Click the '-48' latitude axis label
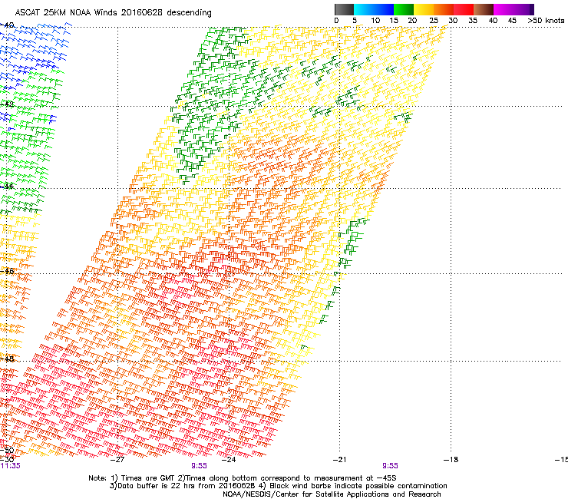The height and width of the screenshot is (499, 568). [x=7, y=359]
